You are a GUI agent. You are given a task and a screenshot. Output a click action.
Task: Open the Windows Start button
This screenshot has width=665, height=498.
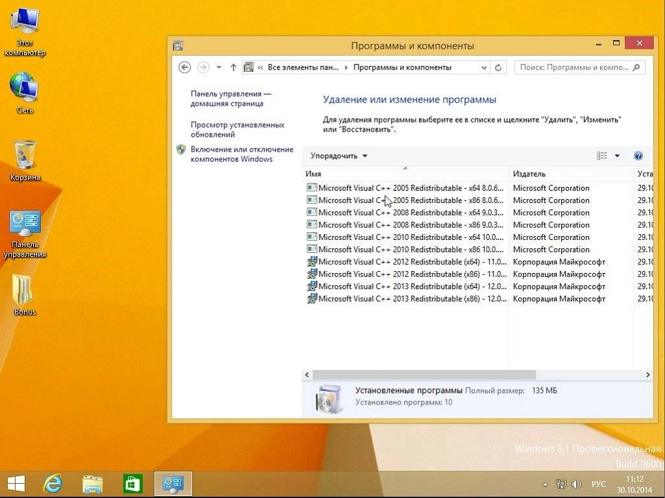pyautogui.click(x=16, y=484)
